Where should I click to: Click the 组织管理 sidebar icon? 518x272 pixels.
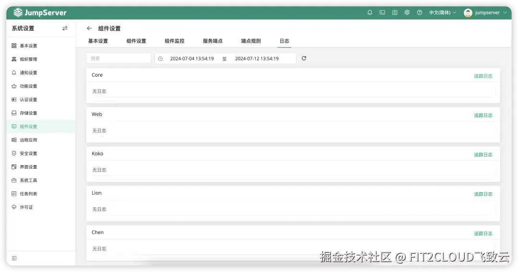click(x=14, y=59)
